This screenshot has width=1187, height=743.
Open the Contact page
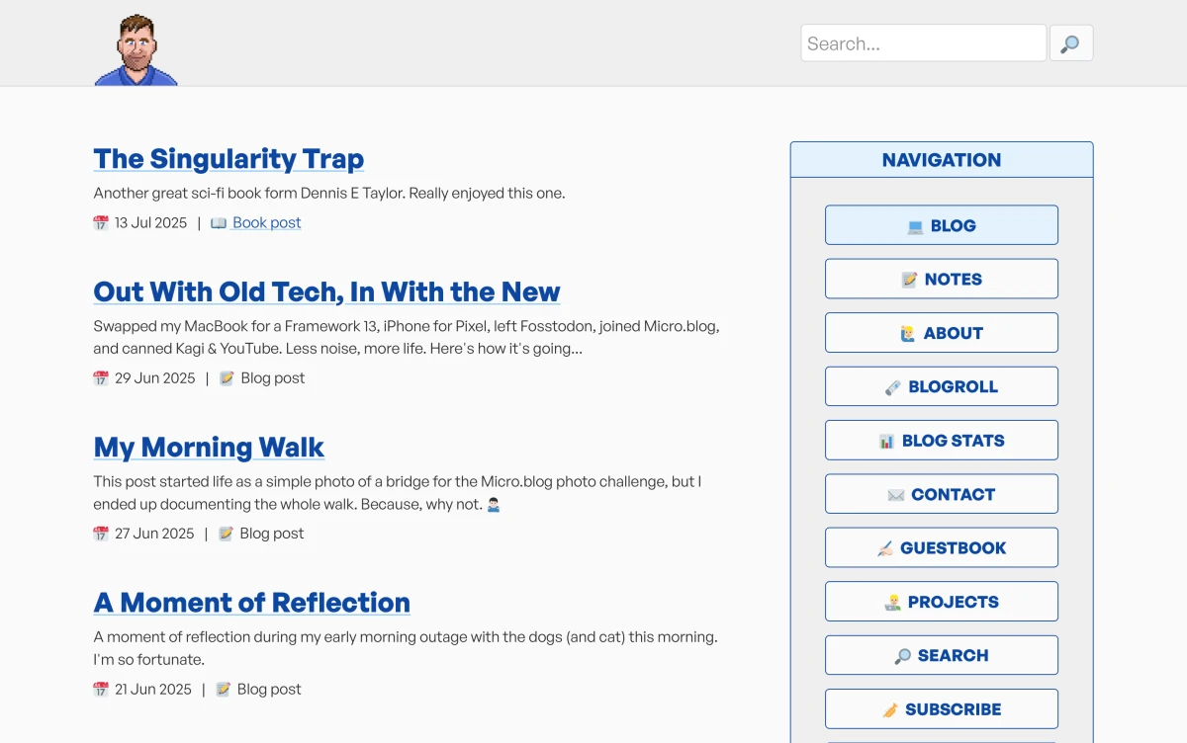[941, 494]
